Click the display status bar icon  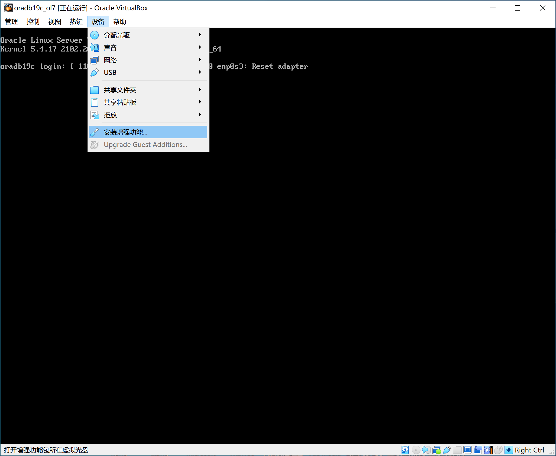467,450
